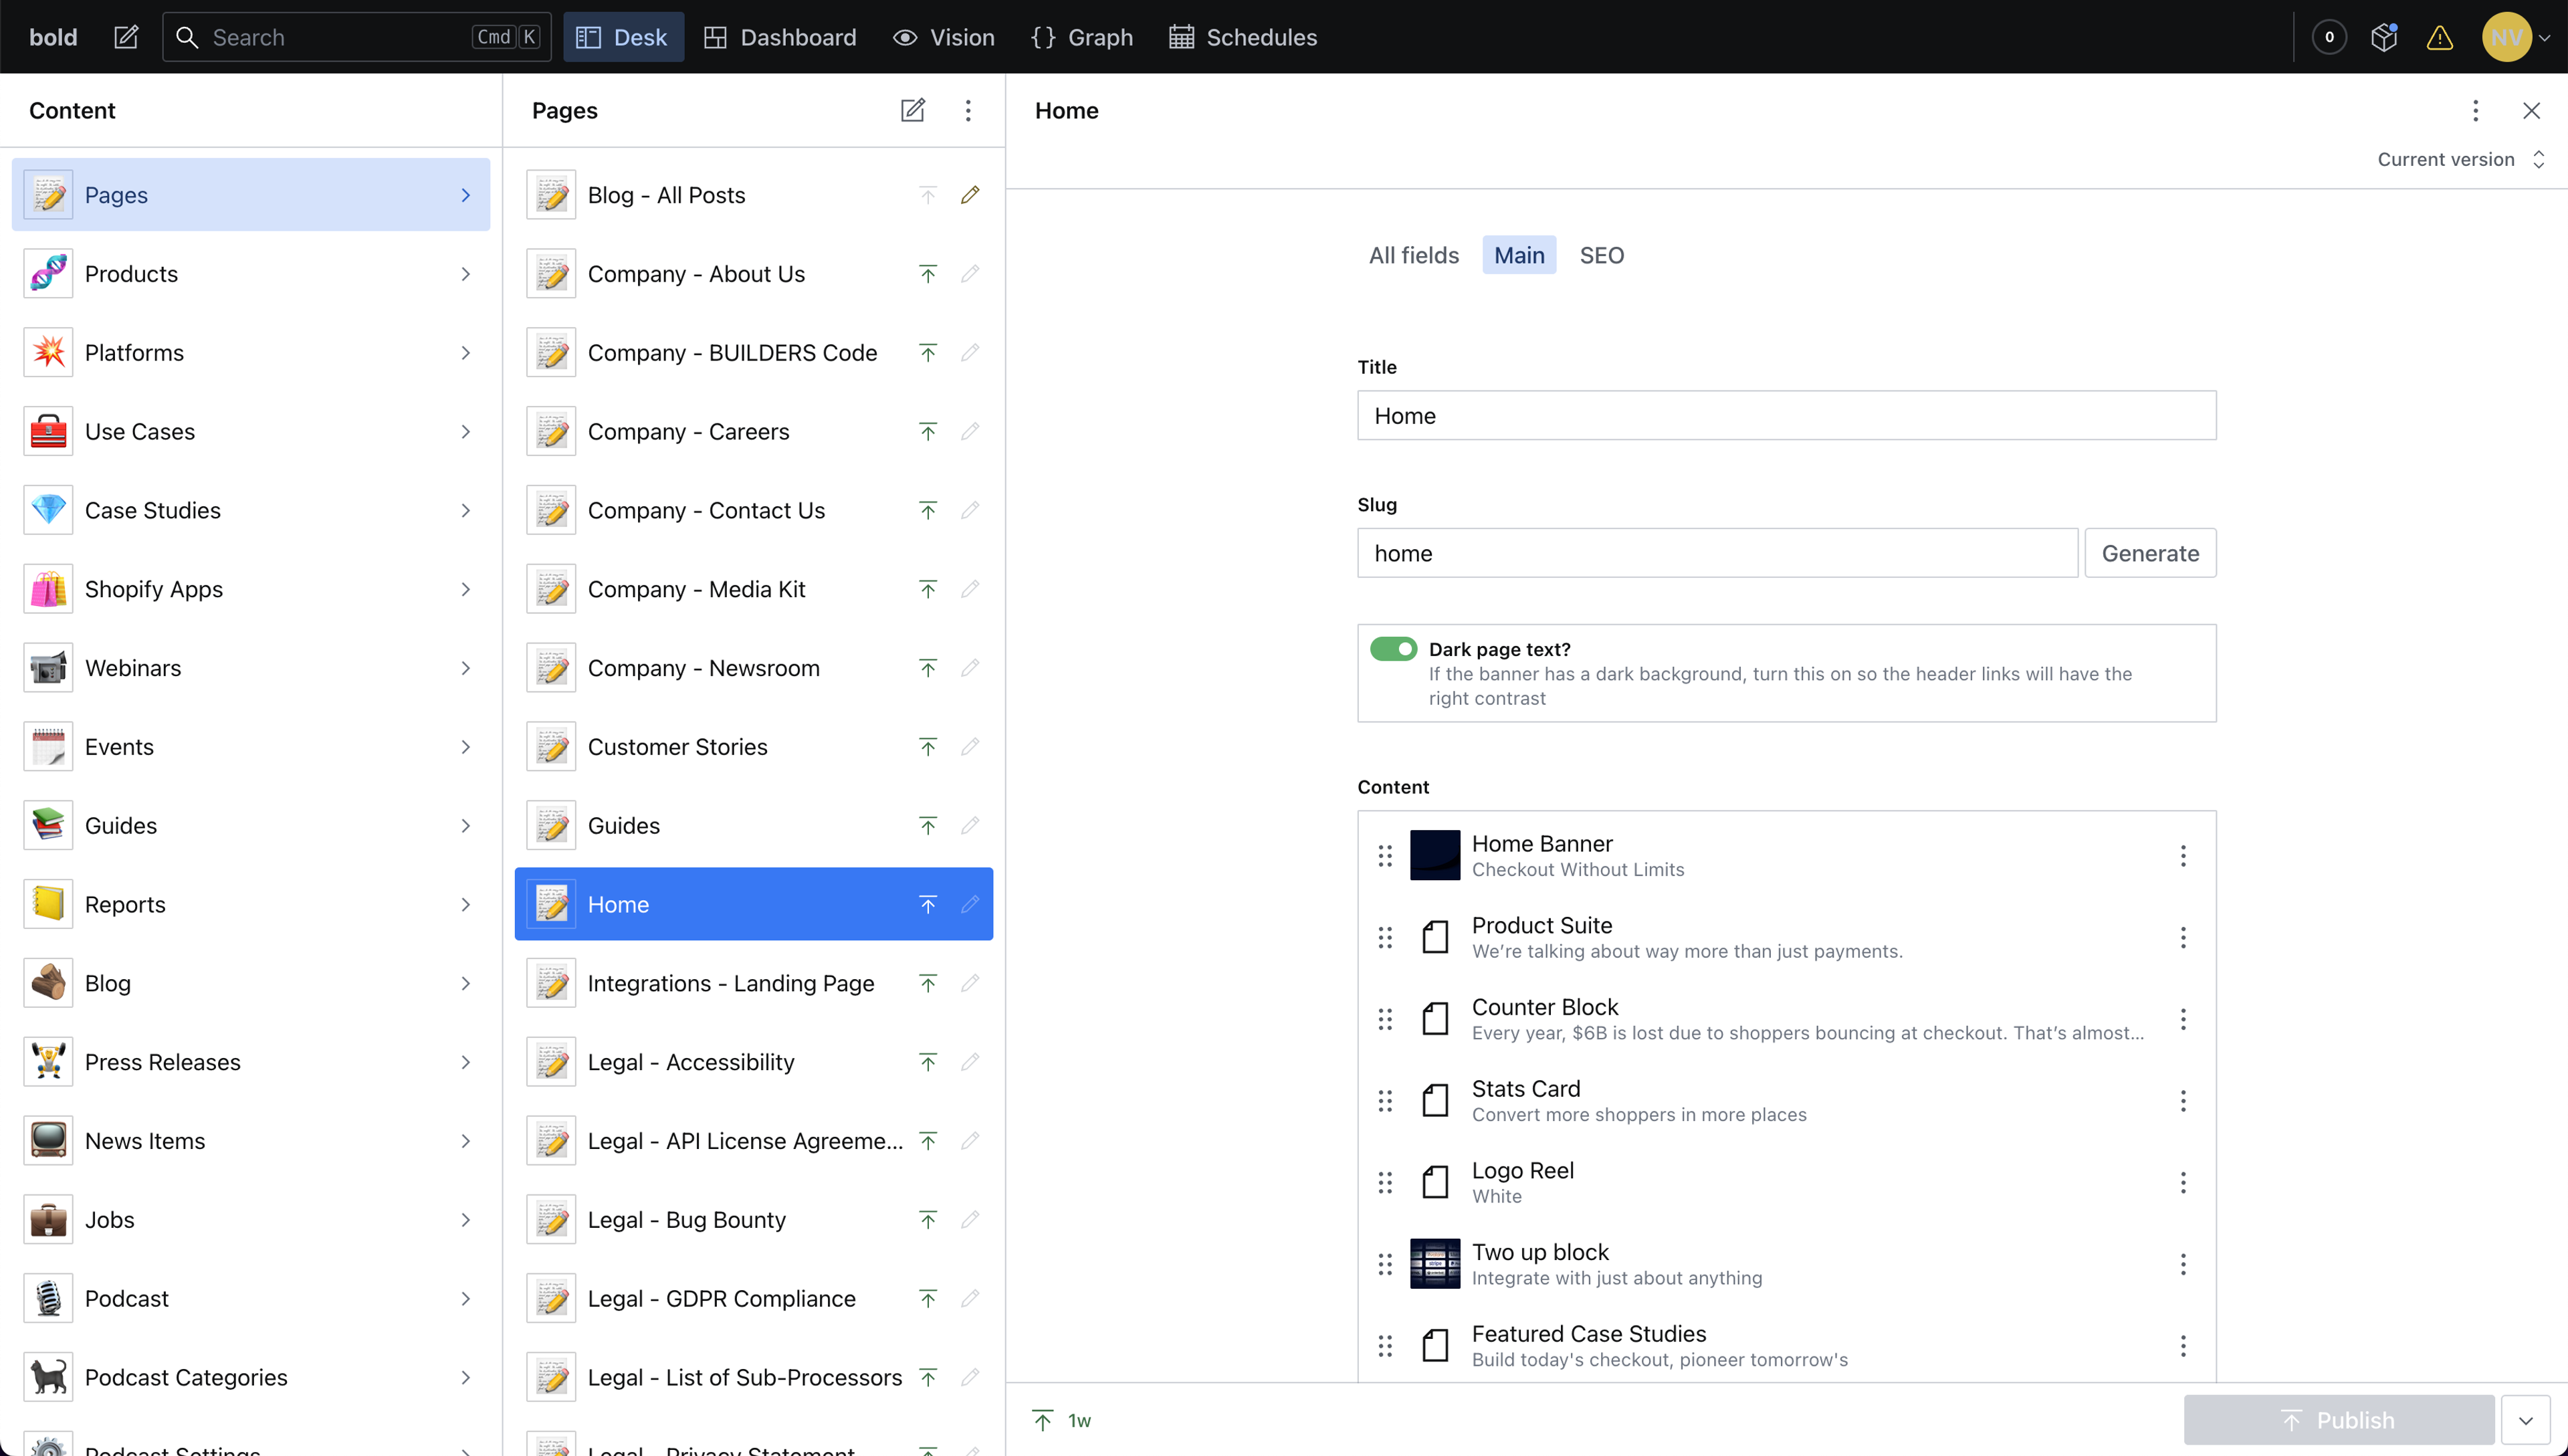Open Home Banner block options menu
This screenshot has height=1456, width=2568.
[2183, 856]
